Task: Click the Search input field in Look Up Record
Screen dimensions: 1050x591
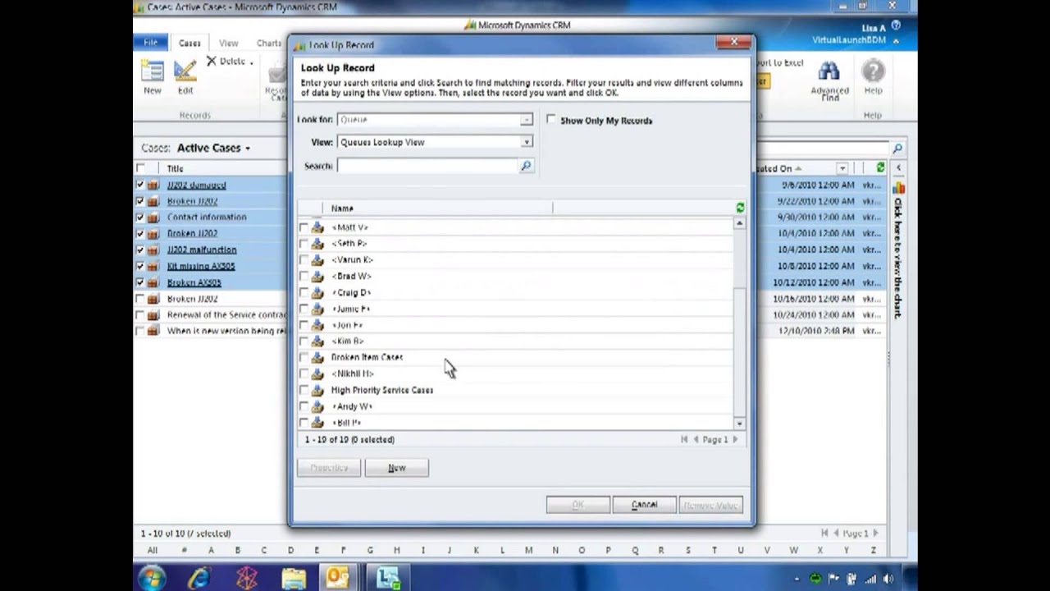Action: pyautogui.click(x=427, y=166)
